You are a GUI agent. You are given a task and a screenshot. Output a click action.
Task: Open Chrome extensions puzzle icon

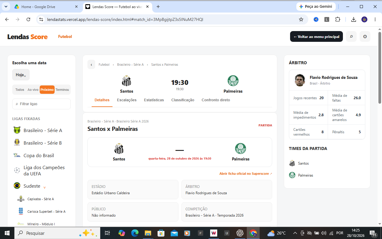click(338, 19)
